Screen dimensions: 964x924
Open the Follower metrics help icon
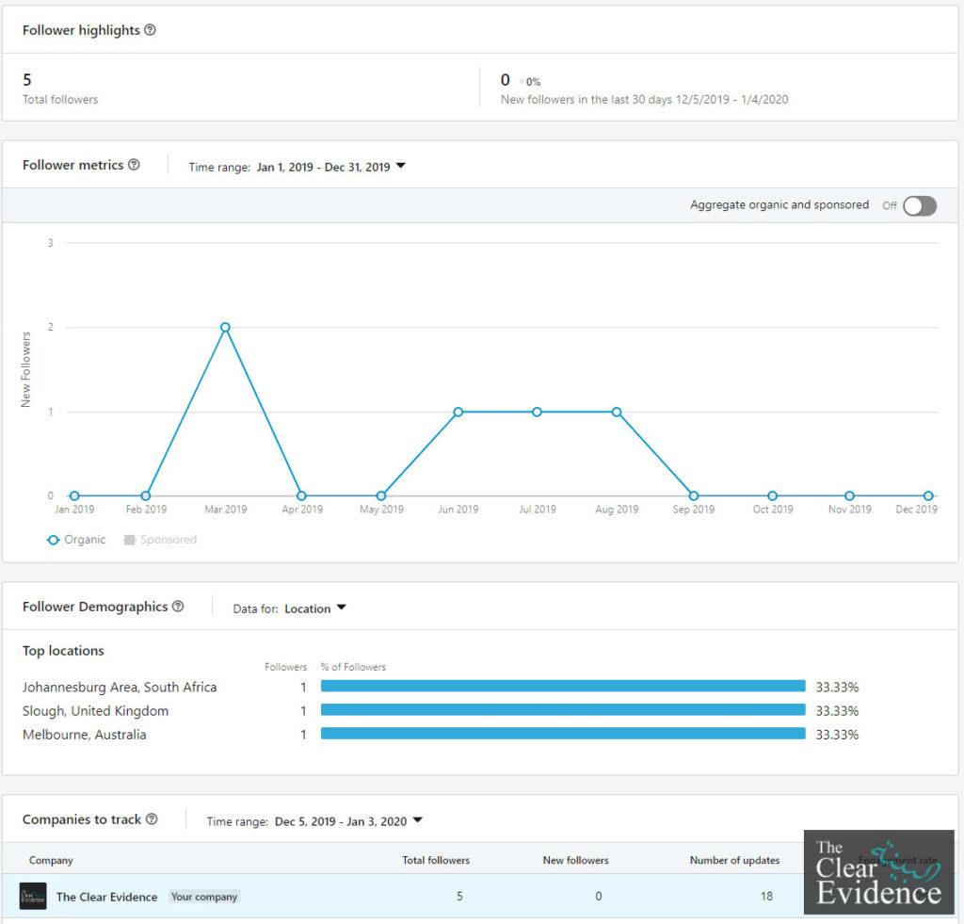134,165
